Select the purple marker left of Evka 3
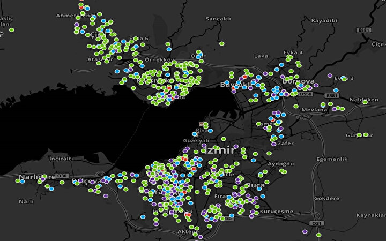This screenshot has width=386, height=241. [330, 76]
